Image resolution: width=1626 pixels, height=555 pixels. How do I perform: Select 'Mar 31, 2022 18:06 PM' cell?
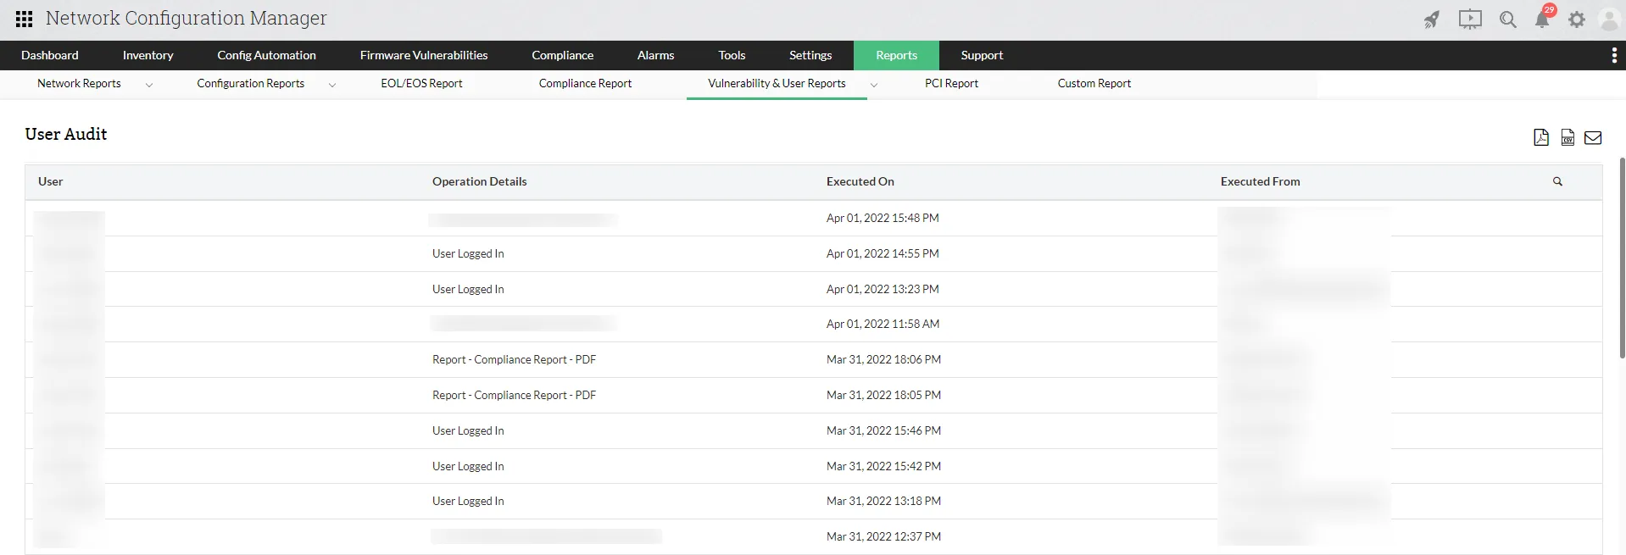tap(883, 359)
